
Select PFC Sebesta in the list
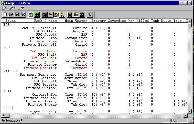click(94, 85)
